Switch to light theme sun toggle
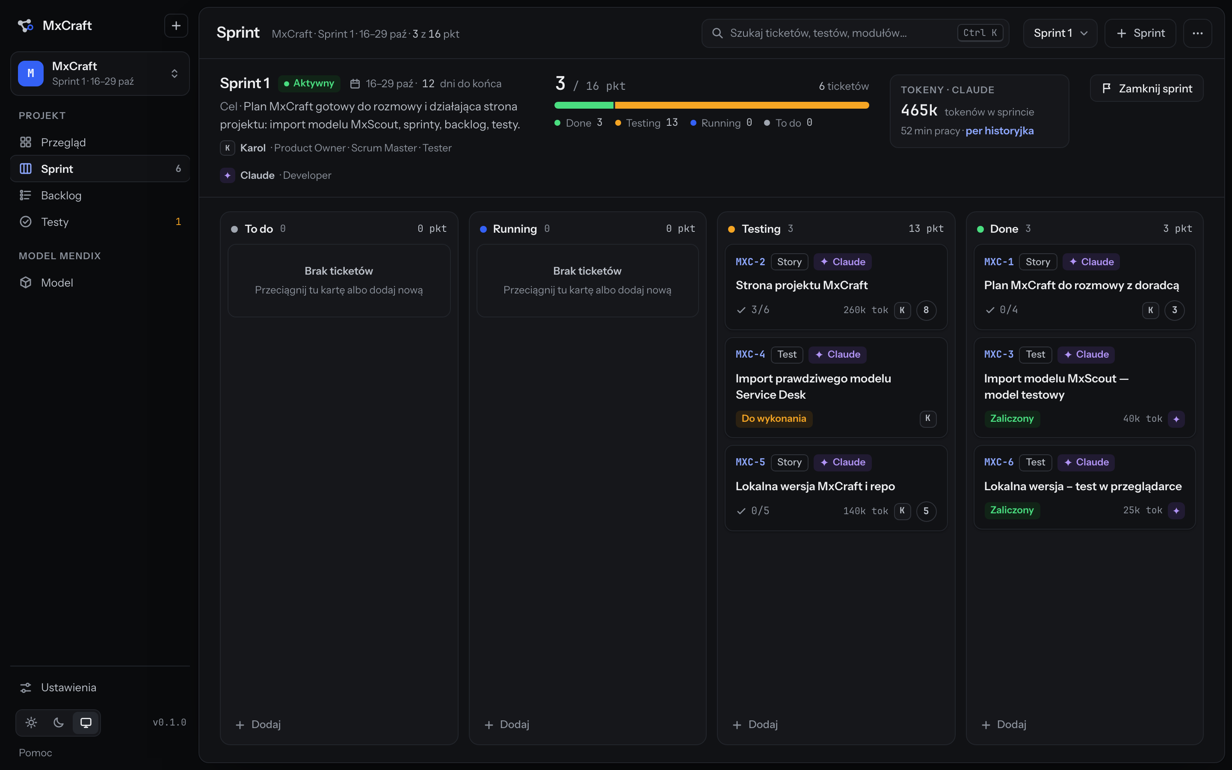This screenshot has width=1232, height=770. 31,723
